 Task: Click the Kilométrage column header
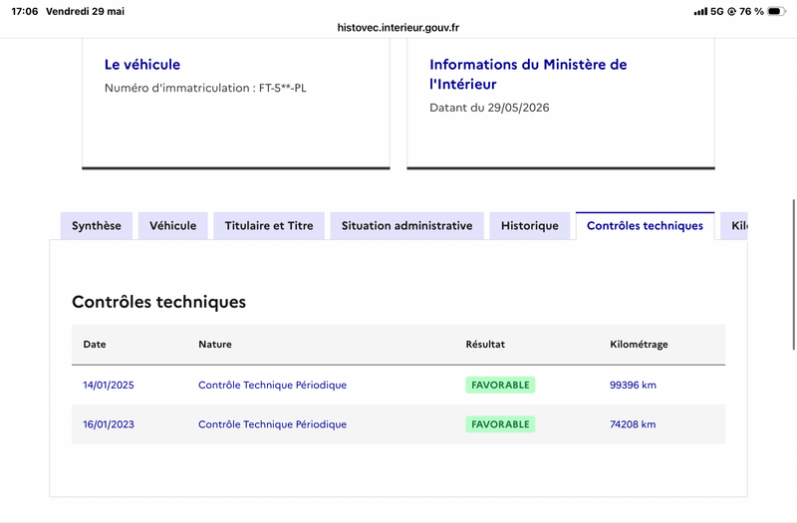tap(639, 344)
